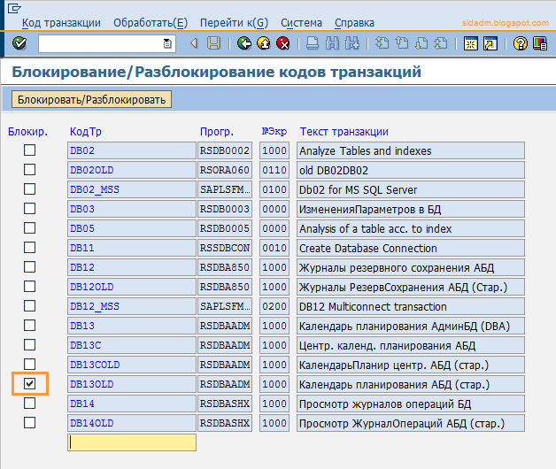Open Help with the question mark icon
Viewport: 556px width, 469px height.
click(521, 43)
